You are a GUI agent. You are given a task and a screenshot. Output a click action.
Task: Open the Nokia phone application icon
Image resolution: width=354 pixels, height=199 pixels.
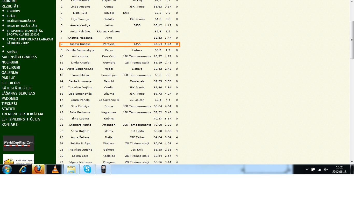point(103,169)
